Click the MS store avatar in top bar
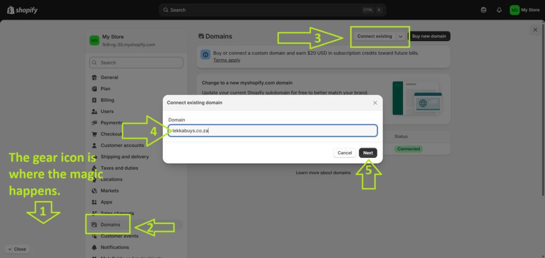Viewport: 545px width, 258px height. tap(514, 10)
